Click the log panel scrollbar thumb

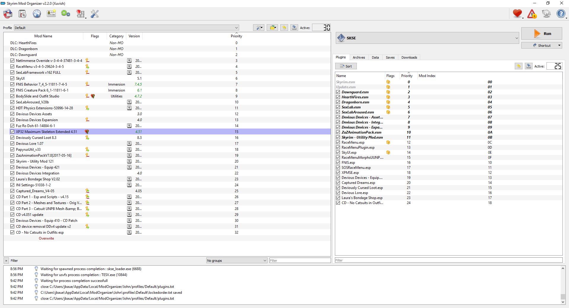563,297
